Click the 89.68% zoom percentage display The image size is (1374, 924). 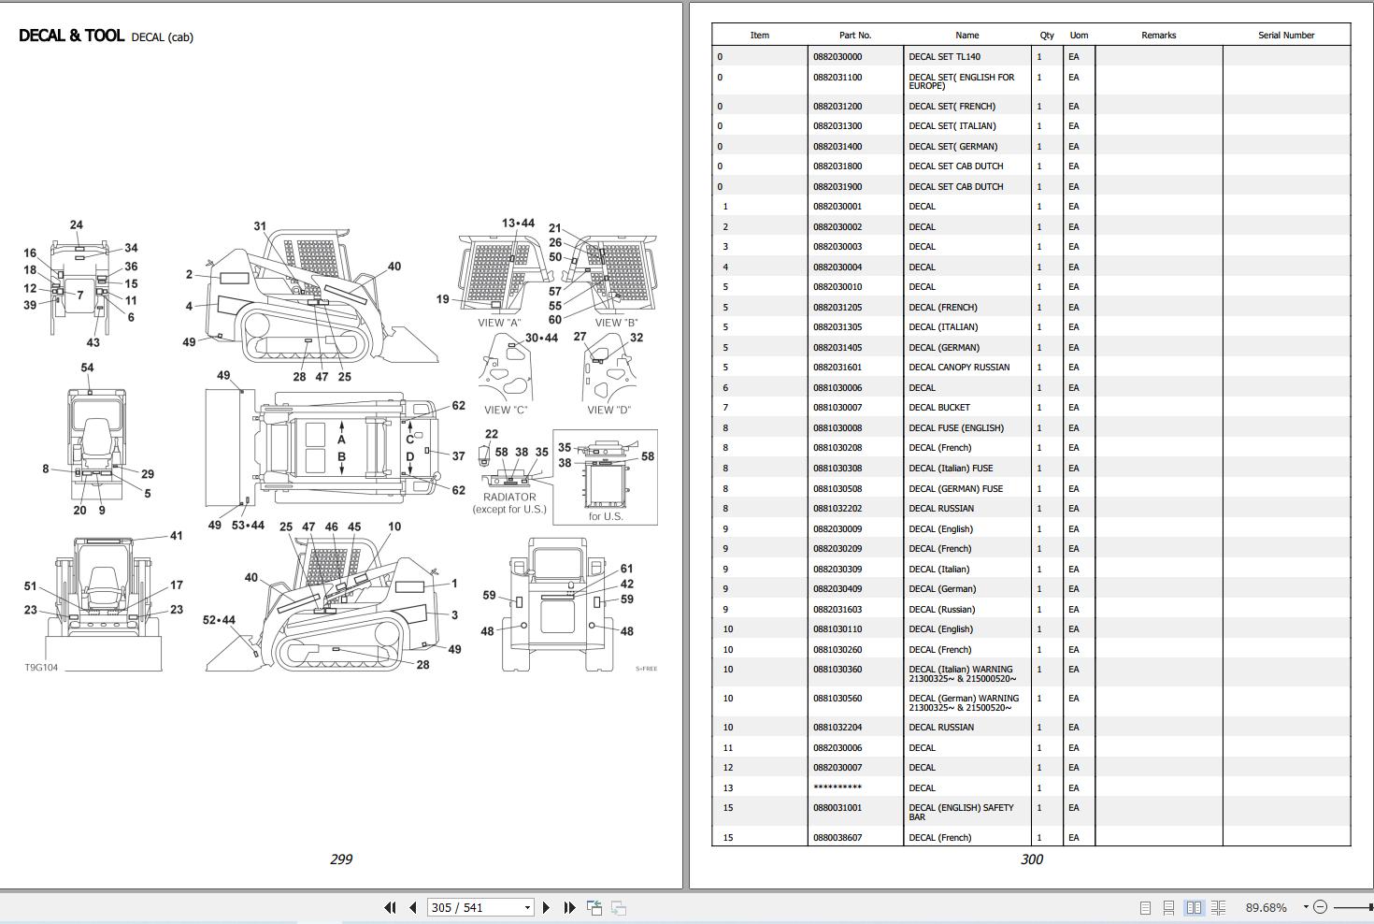[x=1267, y=907]
